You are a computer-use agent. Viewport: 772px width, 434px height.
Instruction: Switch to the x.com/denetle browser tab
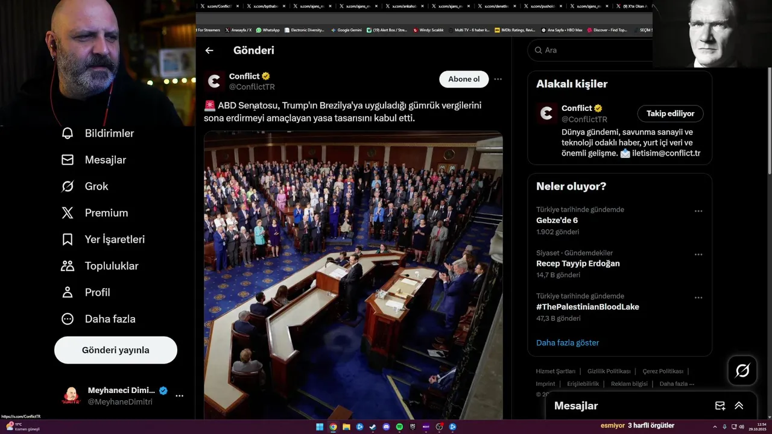497,6
